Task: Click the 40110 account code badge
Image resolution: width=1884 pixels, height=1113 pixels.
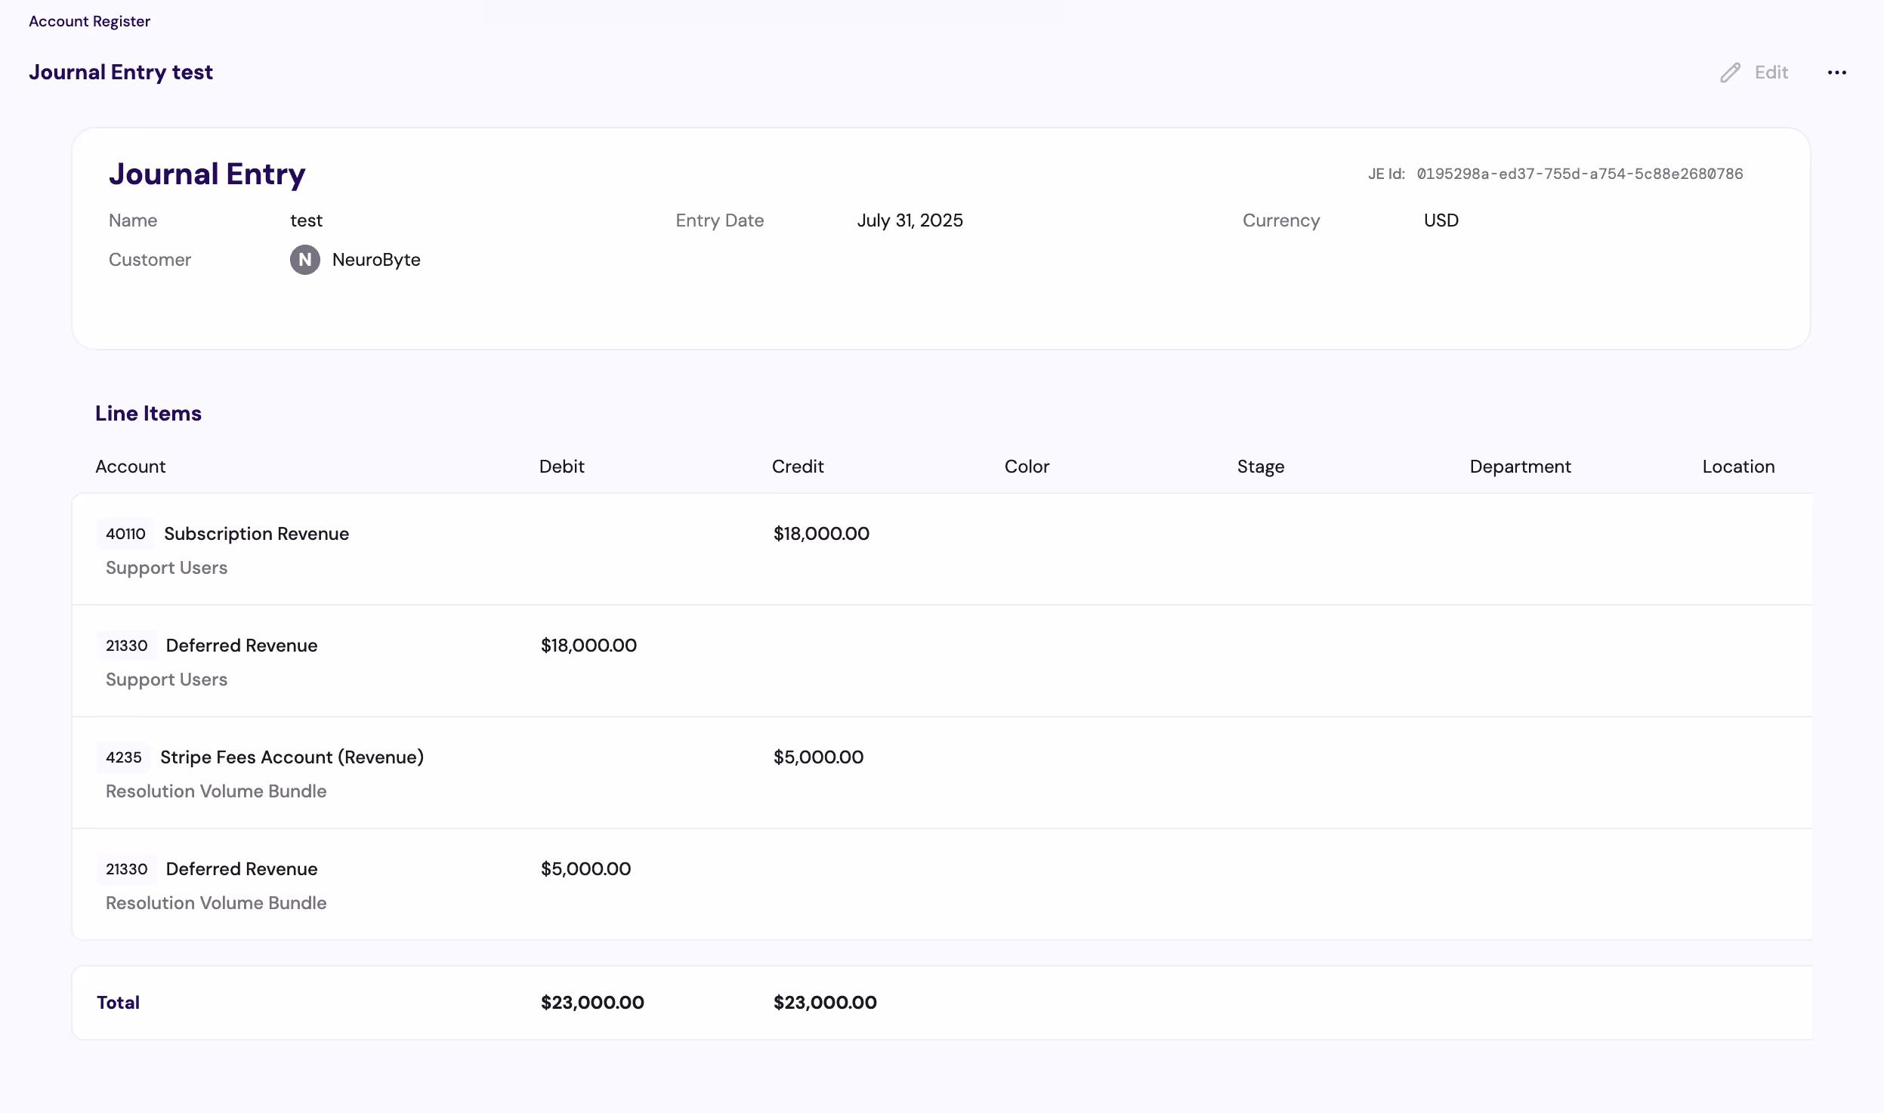Action: tap(125, 534)
